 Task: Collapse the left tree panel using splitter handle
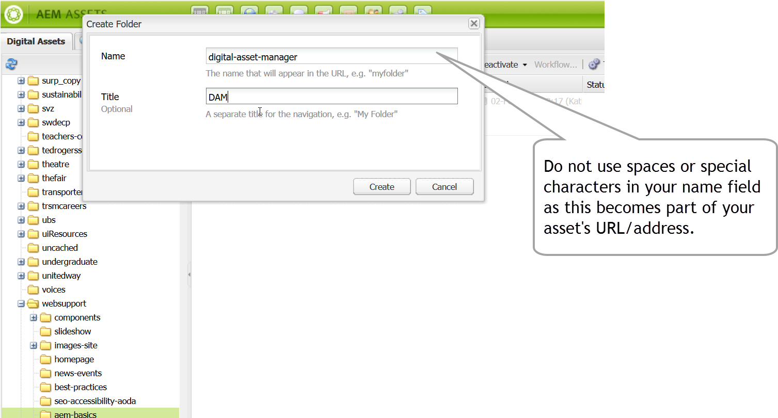click(189, 275)
